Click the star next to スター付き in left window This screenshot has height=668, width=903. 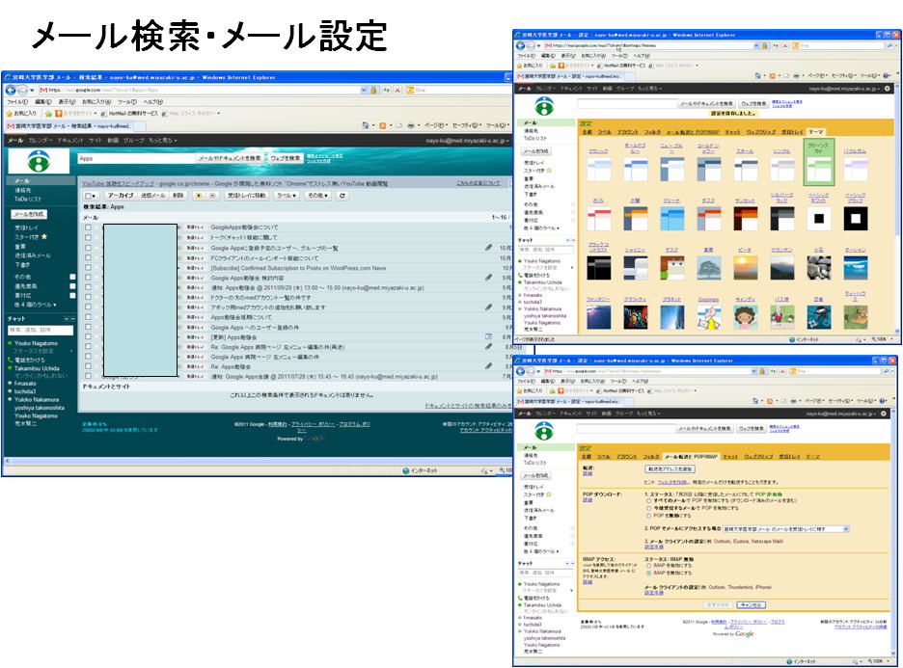[43, 236]
